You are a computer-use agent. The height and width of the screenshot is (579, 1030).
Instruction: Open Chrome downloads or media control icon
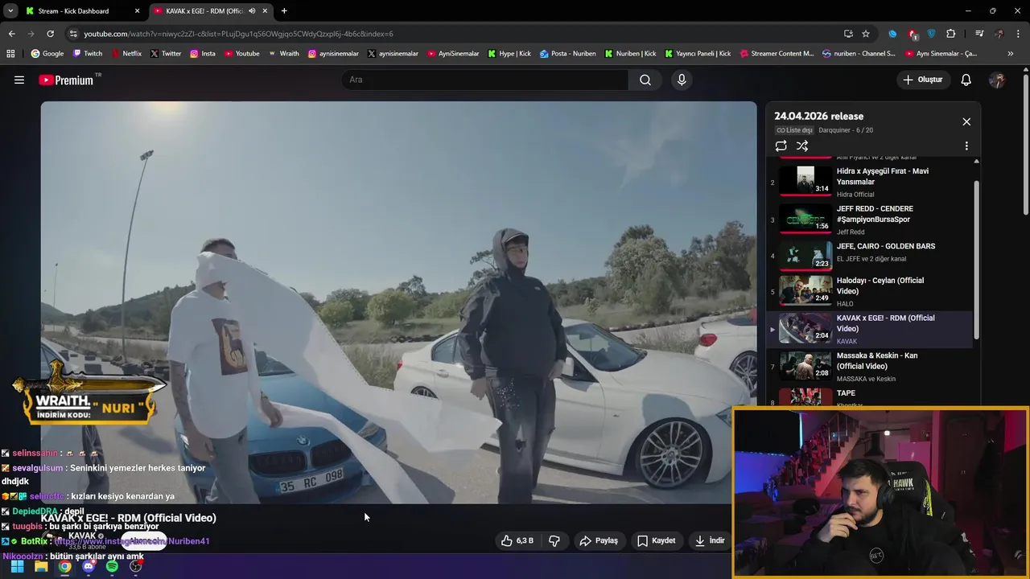(978, 34)
